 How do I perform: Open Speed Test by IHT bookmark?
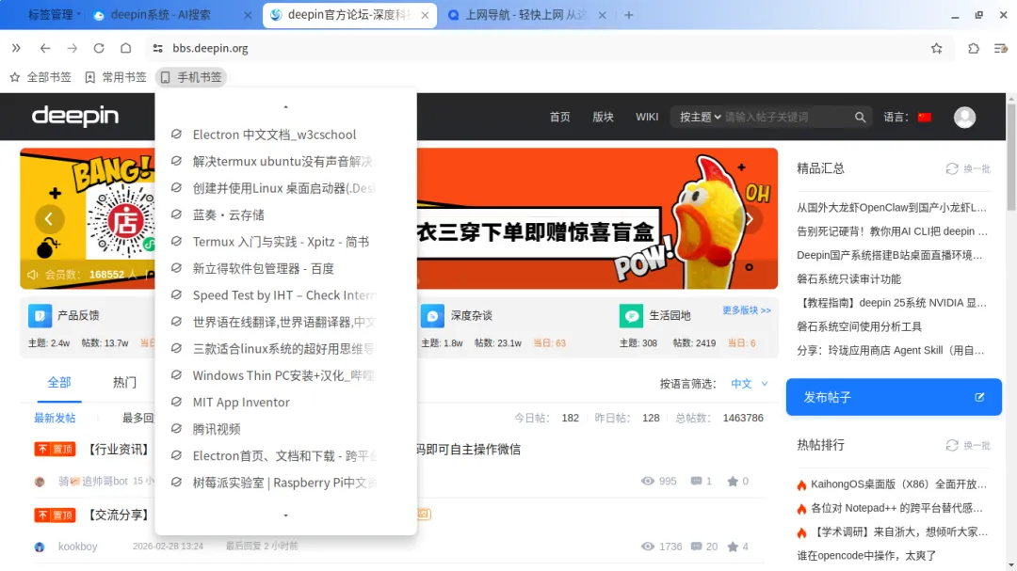tap(284, 294)
